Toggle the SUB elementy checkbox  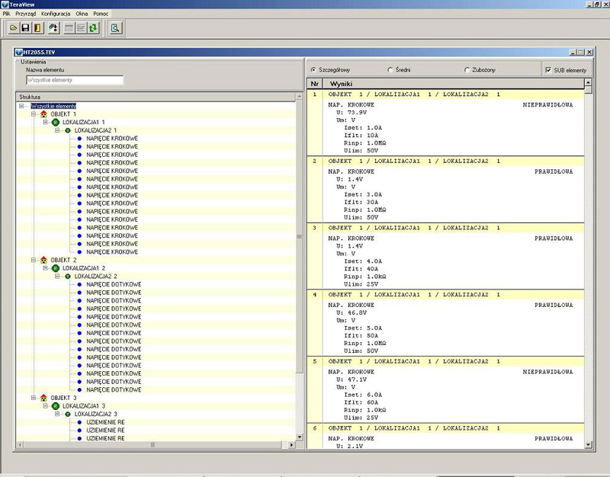pyautogui.click(x=548, y=69)
